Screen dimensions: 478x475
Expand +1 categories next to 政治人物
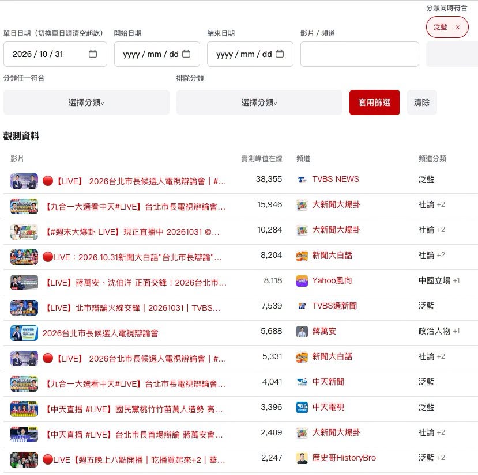pyautogui.click(x=456, y=331)
